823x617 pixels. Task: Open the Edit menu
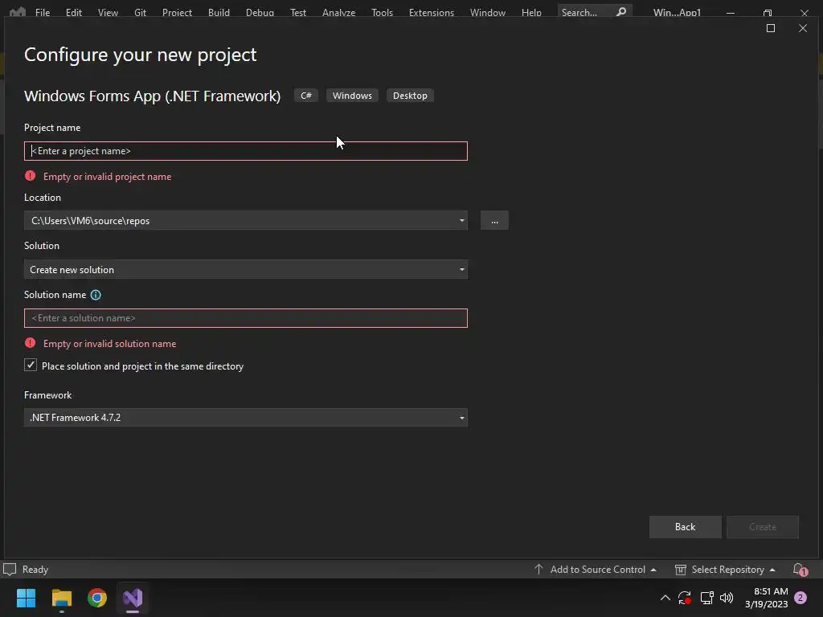pyautogui.click(x=73, y=12)
